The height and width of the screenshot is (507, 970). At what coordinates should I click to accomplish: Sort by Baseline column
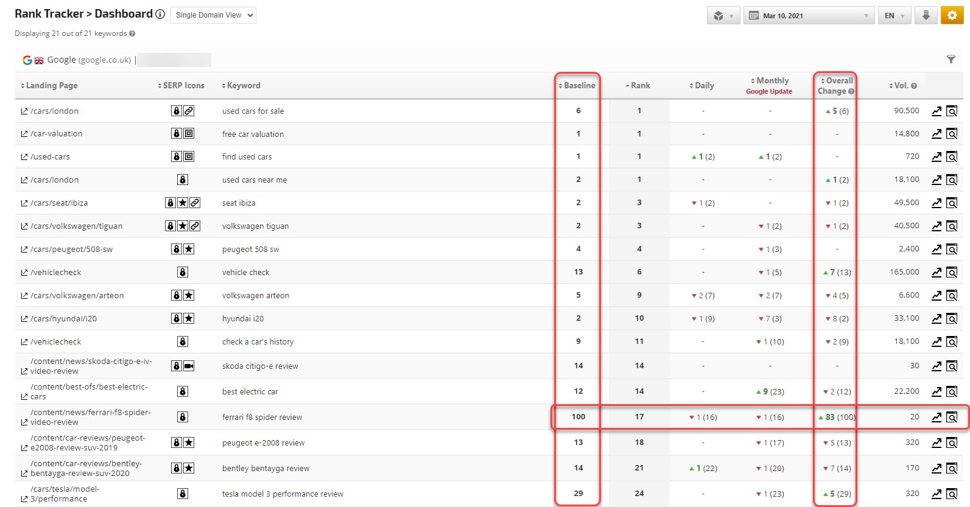click(x=577, y=86)
